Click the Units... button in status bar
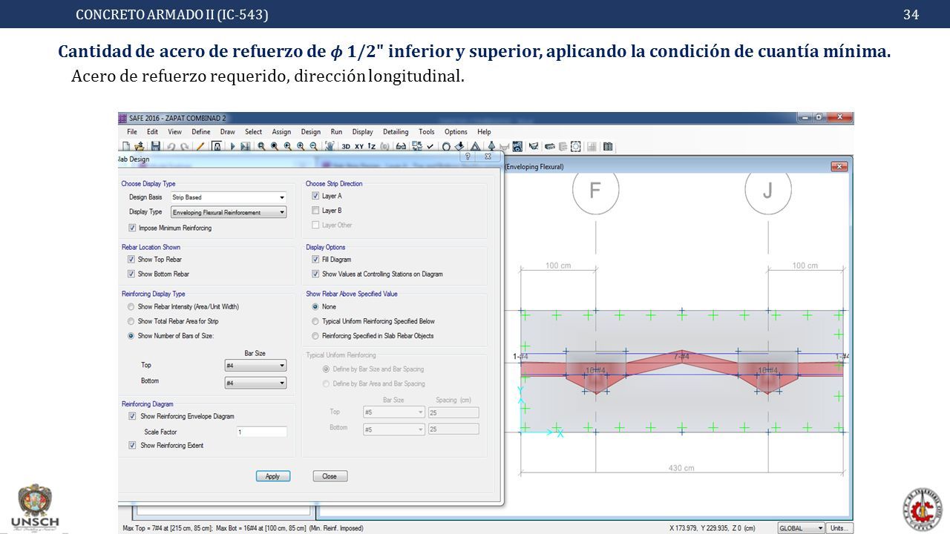This screenshot has width=950, height=534. pyautogui.click(x=840, y=528)
